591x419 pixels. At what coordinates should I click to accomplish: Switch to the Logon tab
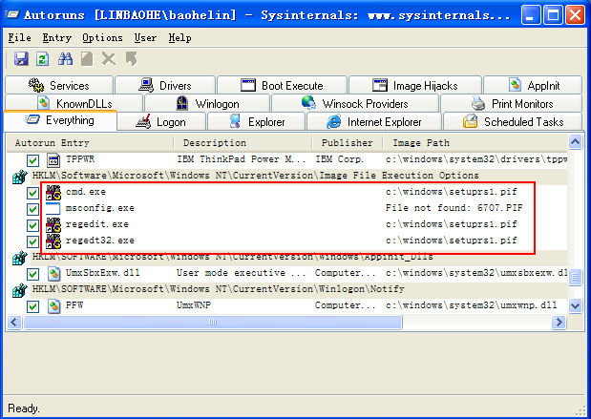click(x=161, y=122)
